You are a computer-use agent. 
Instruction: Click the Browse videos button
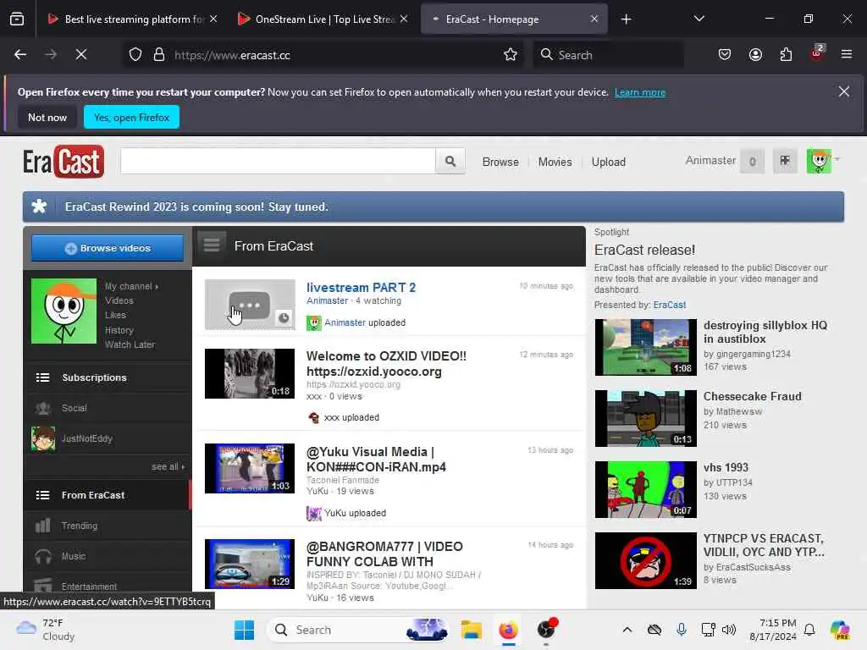click(108, 248)
